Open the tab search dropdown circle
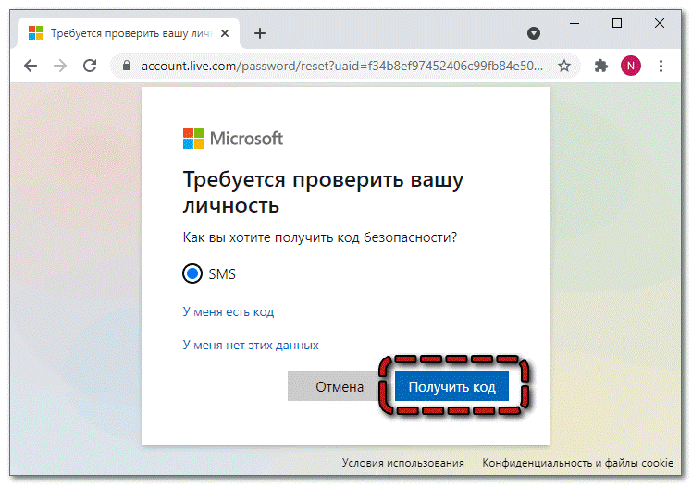692x486 pixels. coord(534,33)
